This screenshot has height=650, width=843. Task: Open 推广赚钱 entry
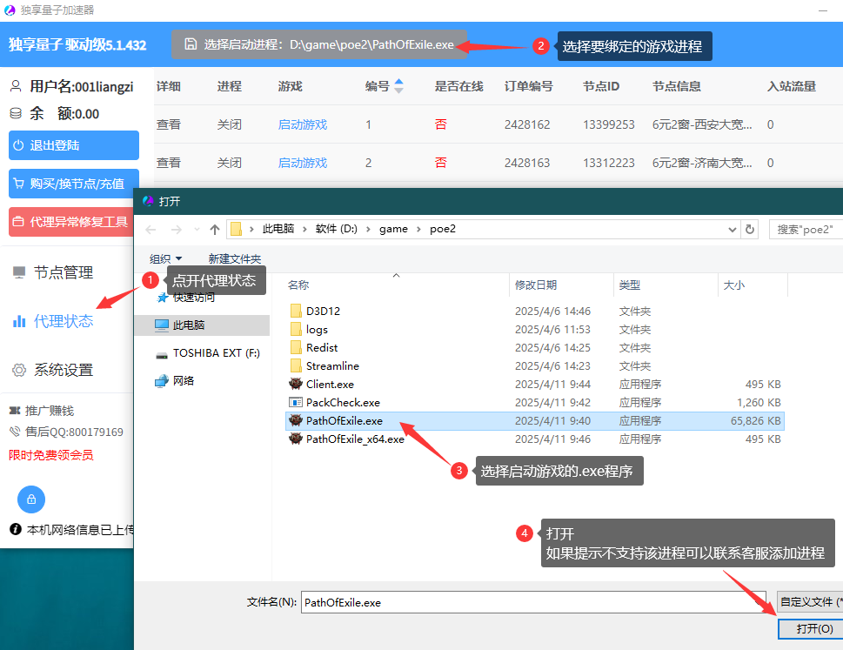click(x=42, y=411)
